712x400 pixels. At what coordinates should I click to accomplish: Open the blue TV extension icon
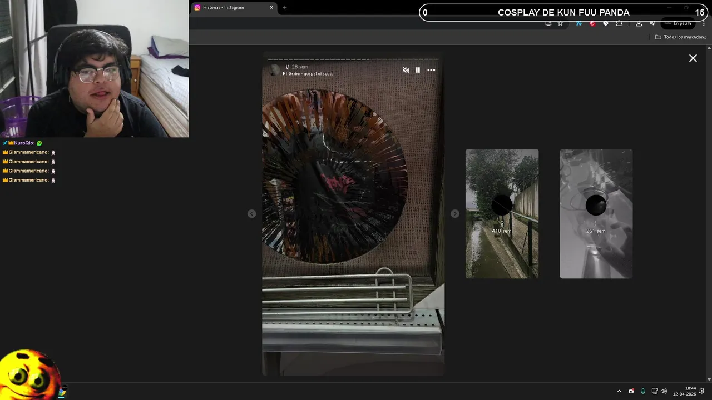coord(578,23)
